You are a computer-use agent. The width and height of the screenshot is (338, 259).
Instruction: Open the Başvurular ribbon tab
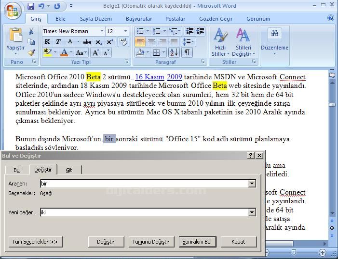coord(139,19)
